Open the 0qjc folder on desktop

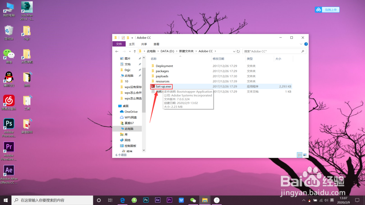point(27,32)
